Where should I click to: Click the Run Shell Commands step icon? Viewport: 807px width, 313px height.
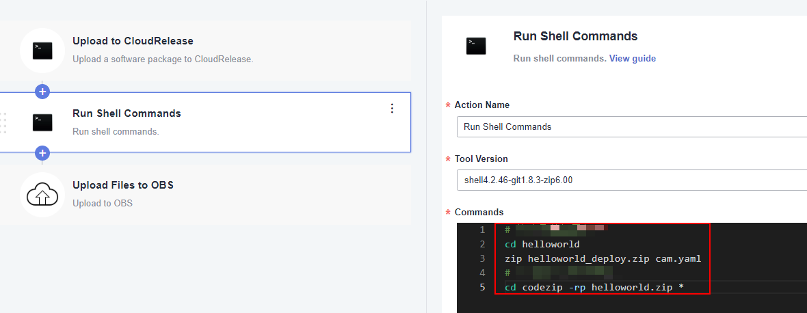pos(42,122)
